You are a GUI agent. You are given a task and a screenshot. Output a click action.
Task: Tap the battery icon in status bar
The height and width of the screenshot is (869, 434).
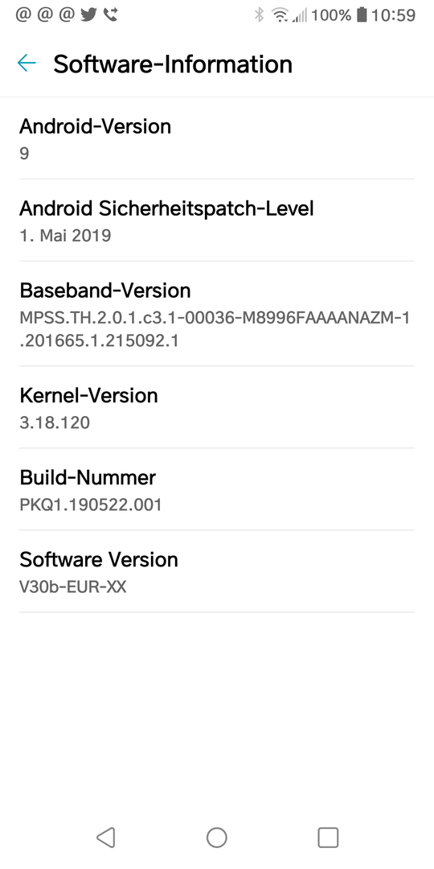point(362,15)
